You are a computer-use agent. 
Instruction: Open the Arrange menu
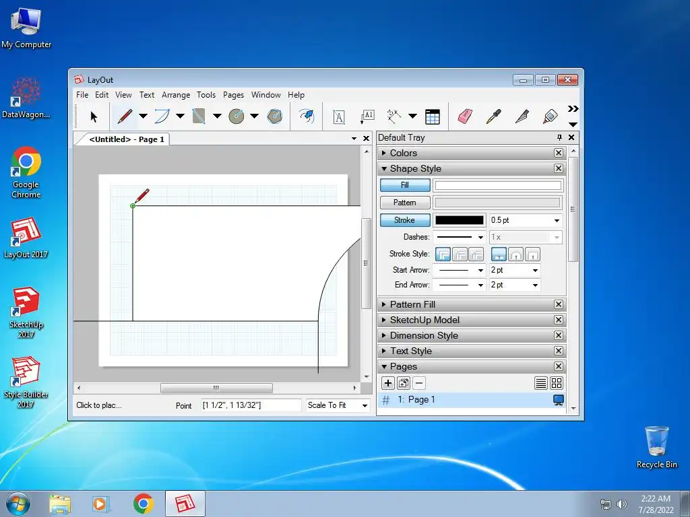click(x=176, y=95)
